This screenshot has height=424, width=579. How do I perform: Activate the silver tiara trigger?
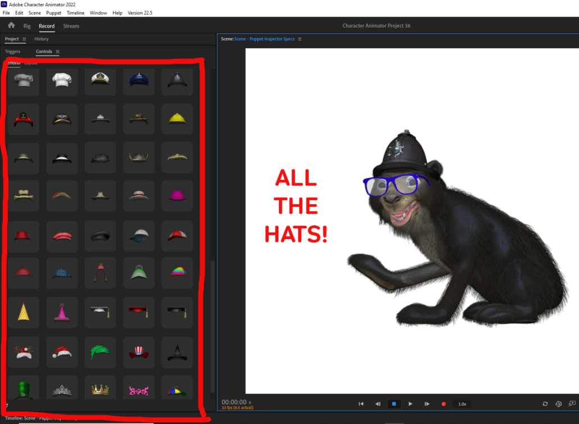click(62, 388)
